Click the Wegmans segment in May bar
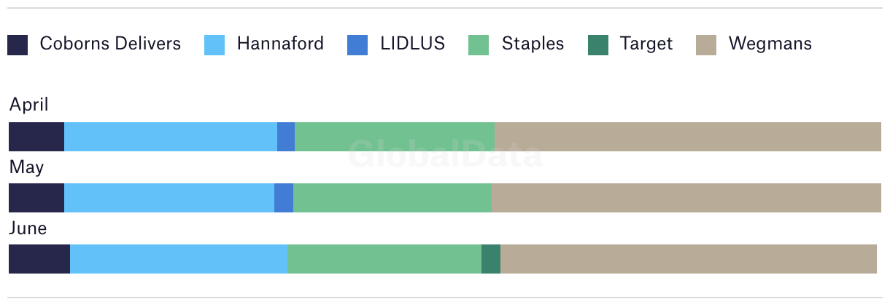 686,198
